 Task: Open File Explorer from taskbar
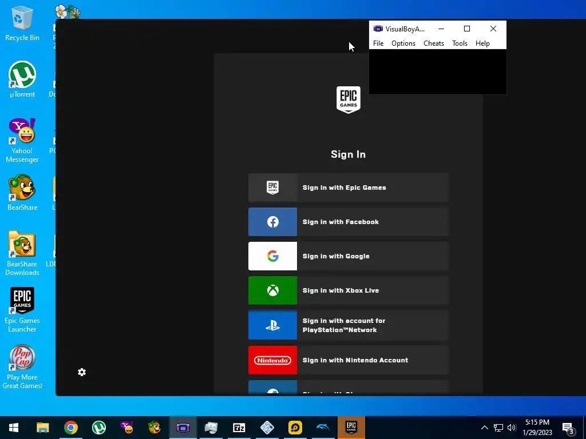point(42,428)
